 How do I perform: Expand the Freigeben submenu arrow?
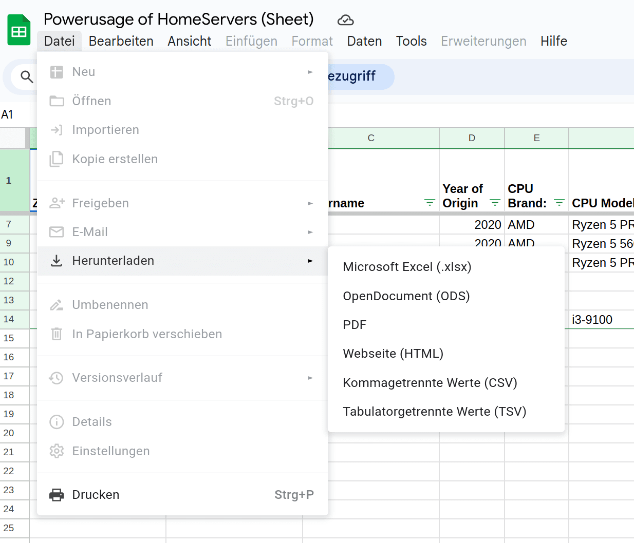pos(310,203)
